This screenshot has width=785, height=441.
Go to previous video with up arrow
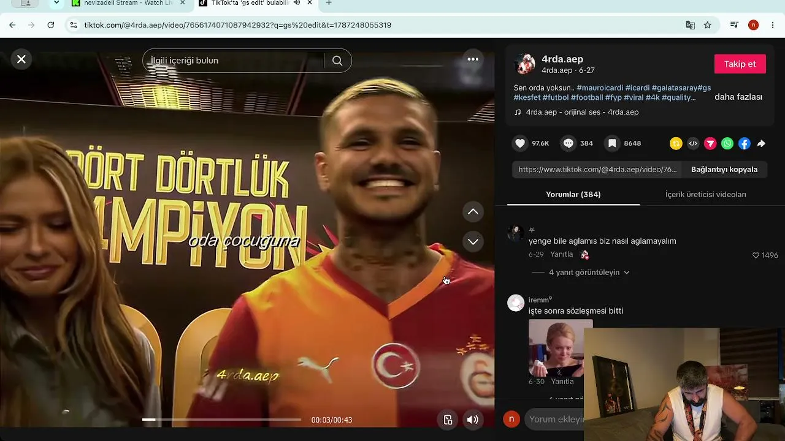[x=473, y=212]
